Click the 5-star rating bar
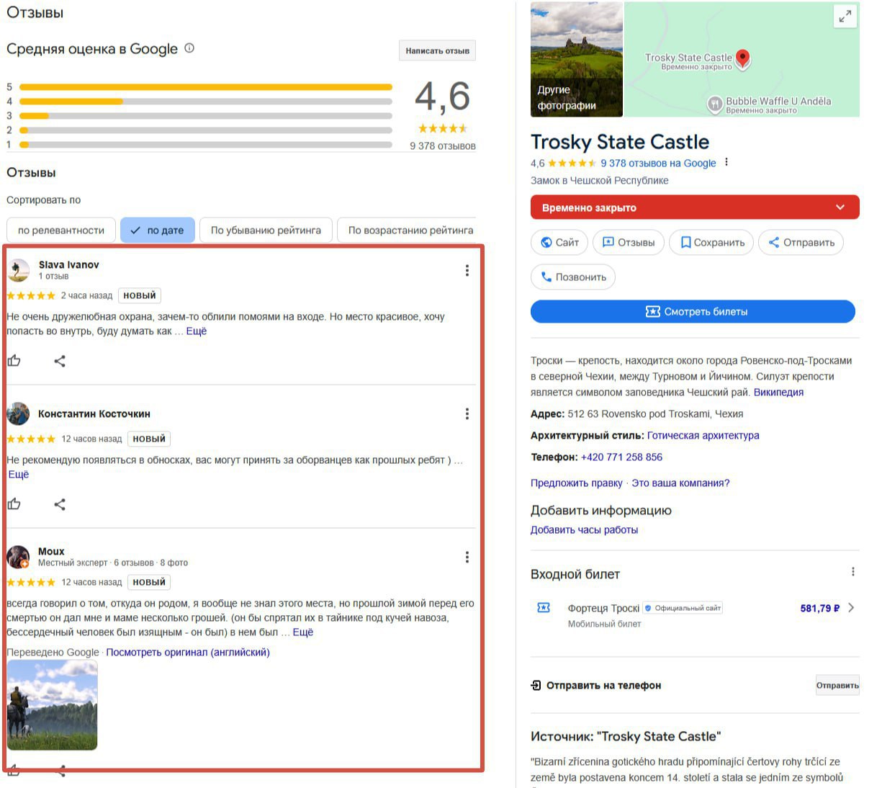Image resolution: width=882 pixels, height=788 pixels. coord(206,87)
